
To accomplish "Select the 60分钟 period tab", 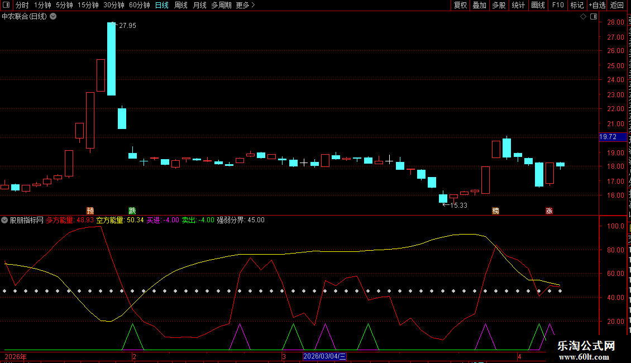I will [x=139, y=5].
